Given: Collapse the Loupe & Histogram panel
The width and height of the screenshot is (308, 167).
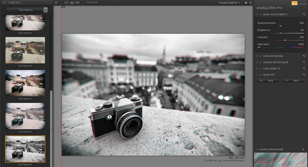Looking at the screenshot, I should (257, 149).
